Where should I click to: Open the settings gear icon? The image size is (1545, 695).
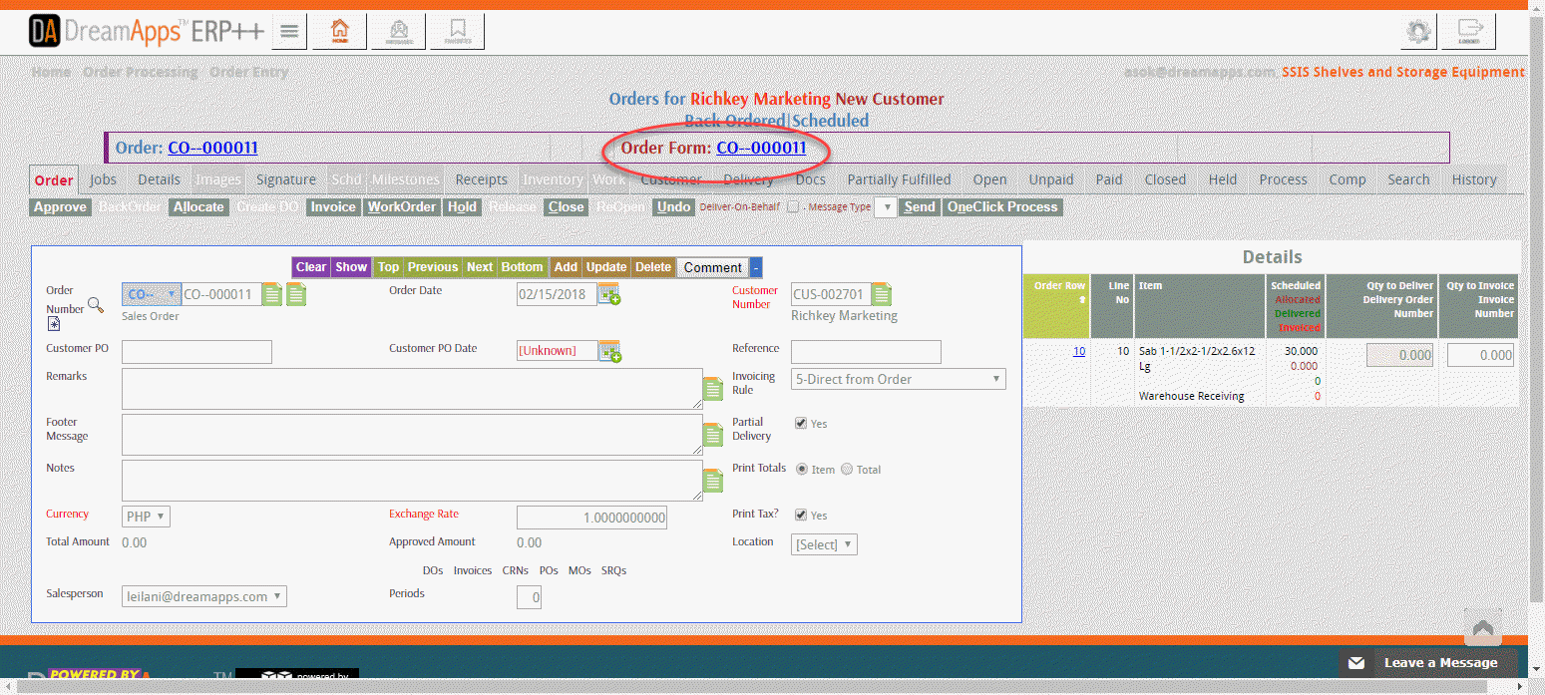pos(1417,32)
